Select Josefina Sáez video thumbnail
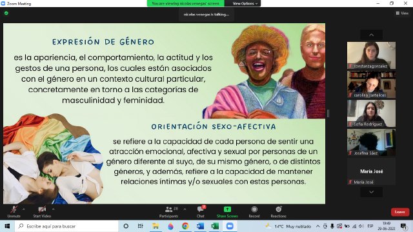This screenshot has width=413, height=232. [x=371, y=142]
